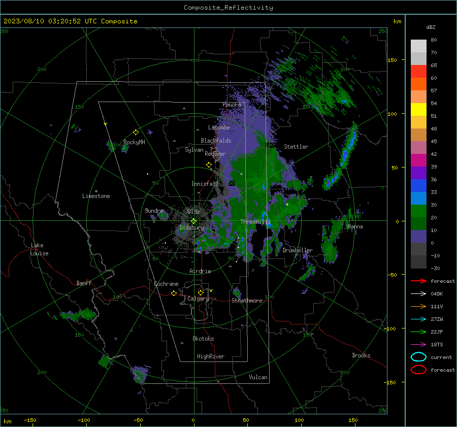Click the Airdrie label

point(200,271)
